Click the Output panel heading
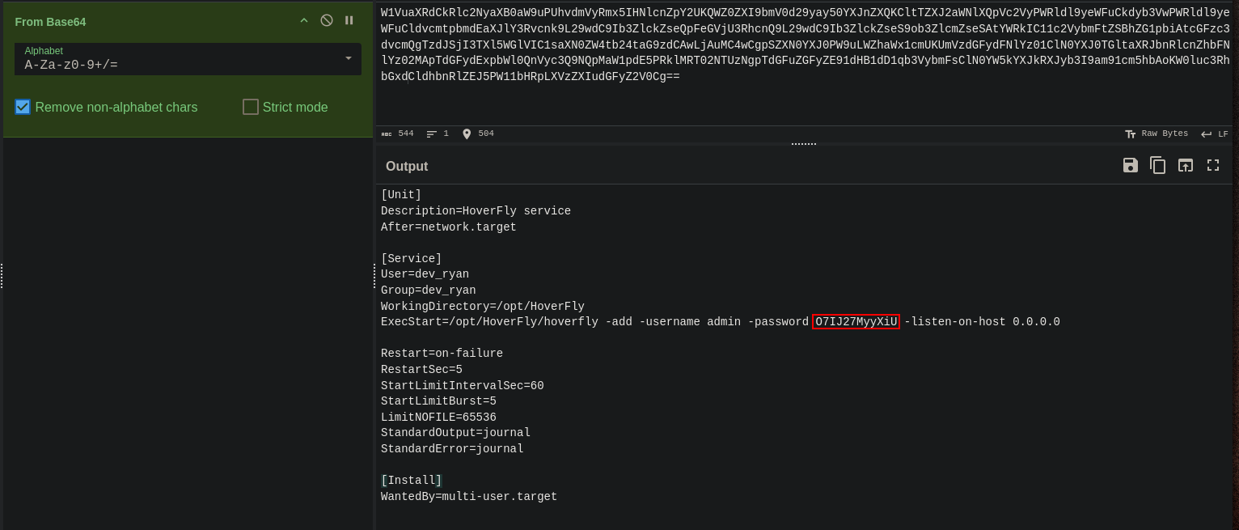Screen dimensions: 1239x530 click(407, 166)
